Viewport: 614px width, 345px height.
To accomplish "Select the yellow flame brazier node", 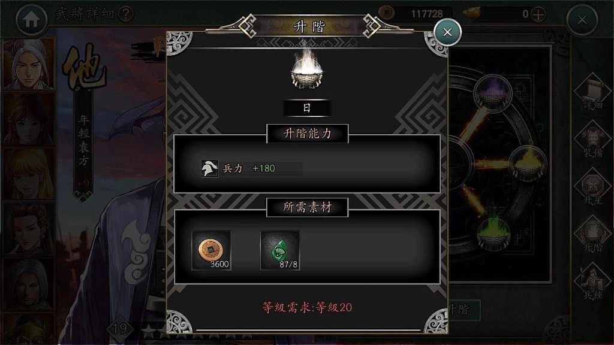I will tap(528, 163).
